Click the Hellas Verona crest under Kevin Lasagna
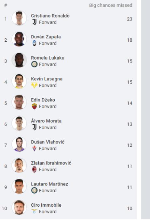The image size is (150, 220). [x=34, y=85]
